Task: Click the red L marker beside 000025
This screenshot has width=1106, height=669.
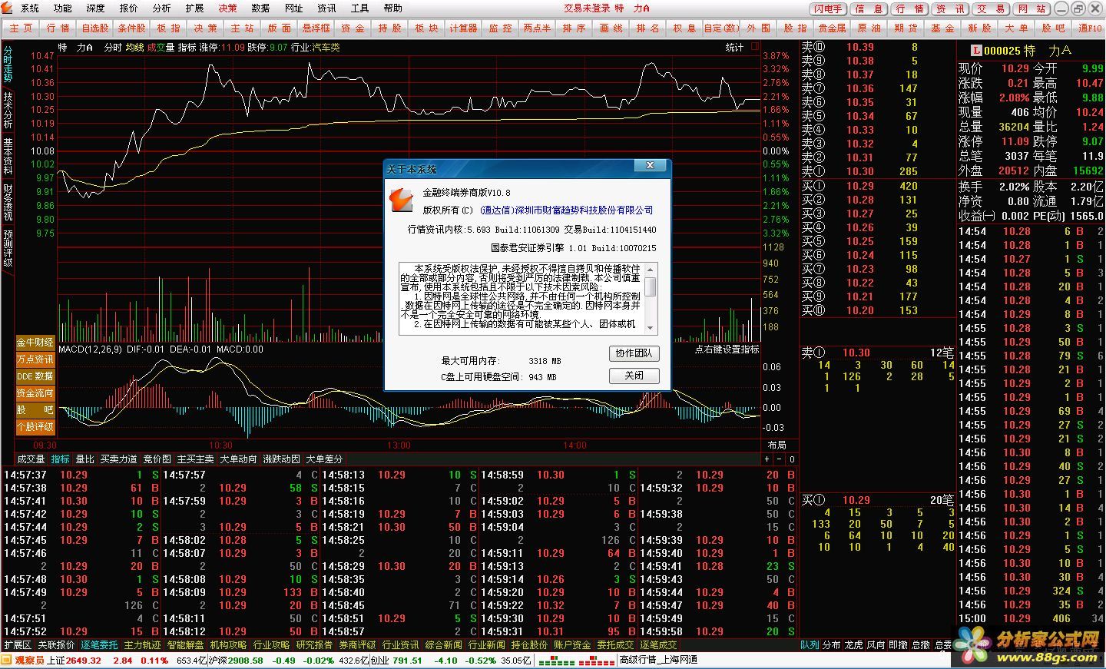Action: (x=976, y=51)
